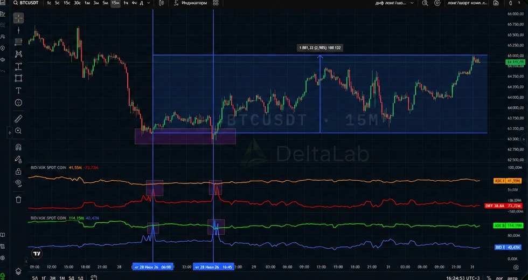Click the TradingView logo on chart
Image resolution: width=528 pixels, height=280 pixels.
(37, 253)
